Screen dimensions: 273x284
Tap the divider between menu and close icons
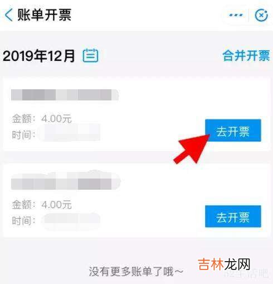point(248,15)
